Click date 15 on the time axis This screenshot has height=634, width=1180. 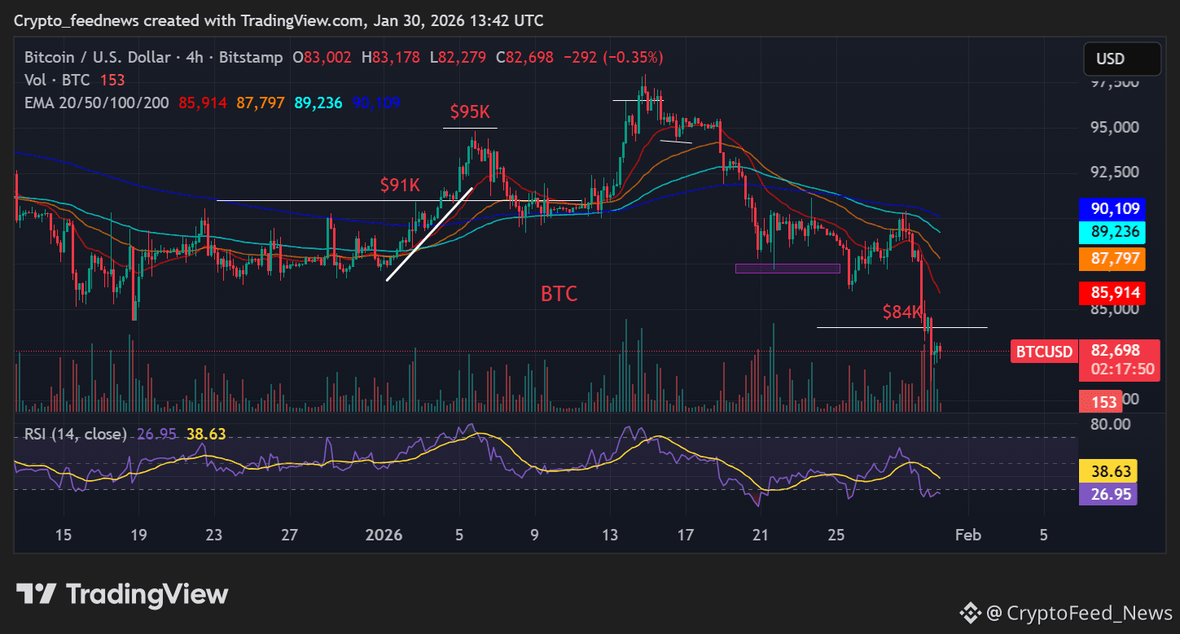(64, 535)
